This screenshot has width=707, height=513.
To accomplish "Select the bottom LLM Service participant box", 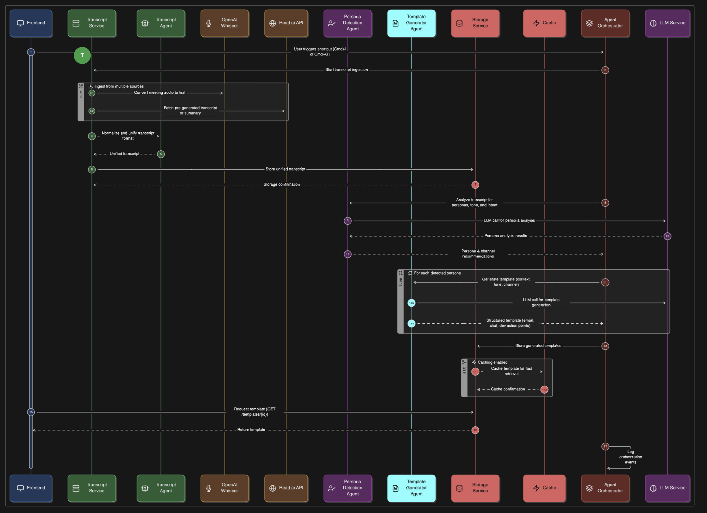I will pos(667,488).
